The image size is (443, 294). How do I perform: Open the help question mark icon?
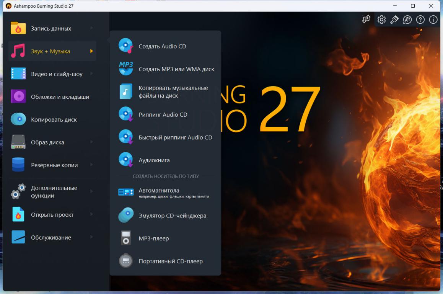420,20
